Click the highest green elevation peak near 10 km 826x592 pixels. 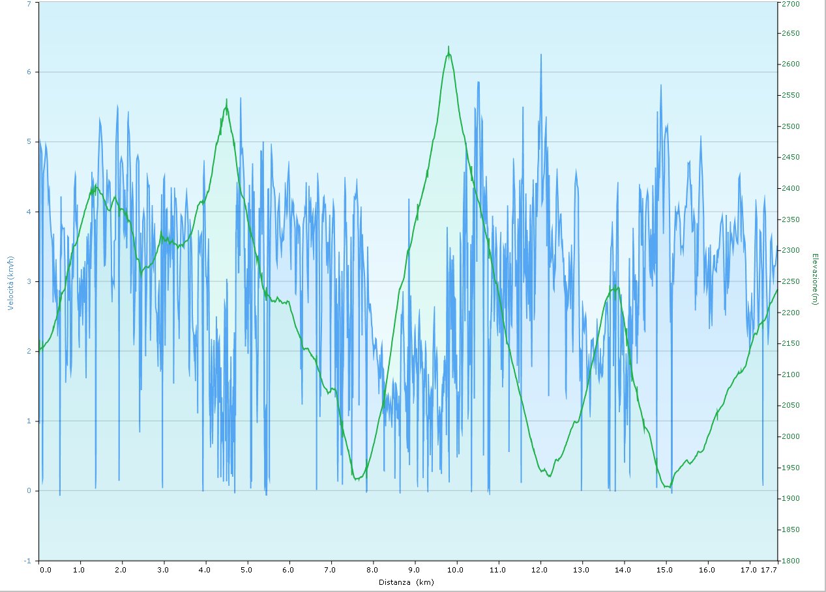[449, 48]
